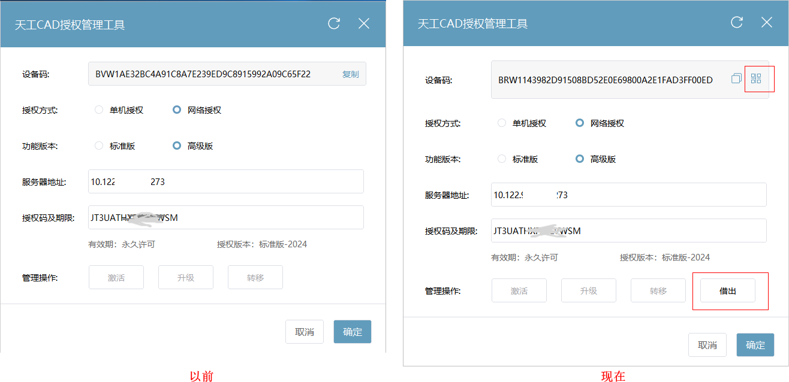The width and height of the screenshot is (789, 382).
Task: Click 授权版本：标准版-2024 text in the 现在 dialog
Action: click(665, 257)
